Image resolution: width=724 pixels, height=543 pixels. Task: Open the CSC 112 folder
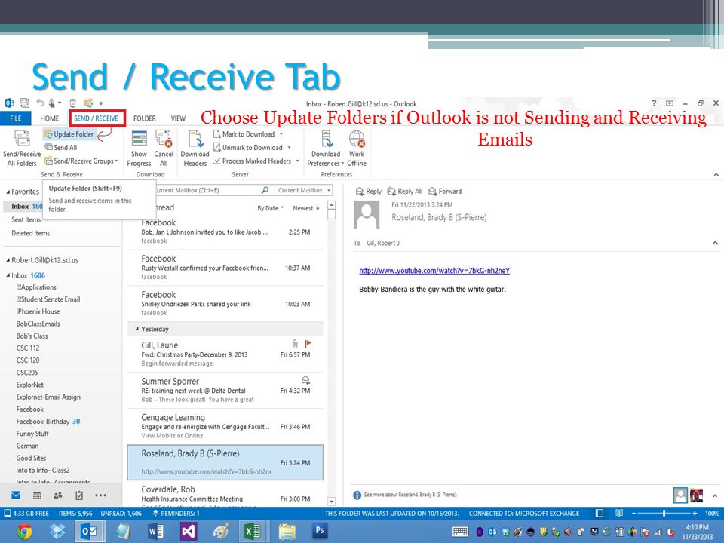tap(28, 348)
